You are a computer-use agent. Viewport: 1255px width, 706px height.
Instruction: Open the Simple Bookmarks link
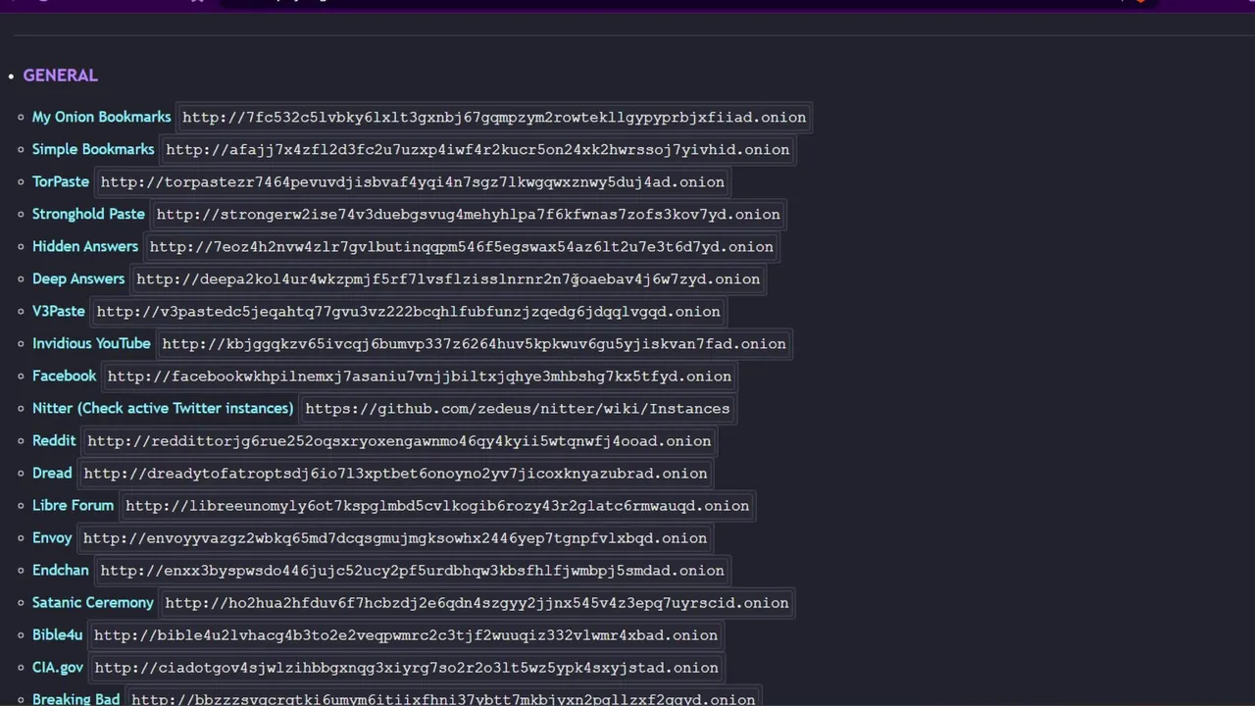[x=93, y=149]
